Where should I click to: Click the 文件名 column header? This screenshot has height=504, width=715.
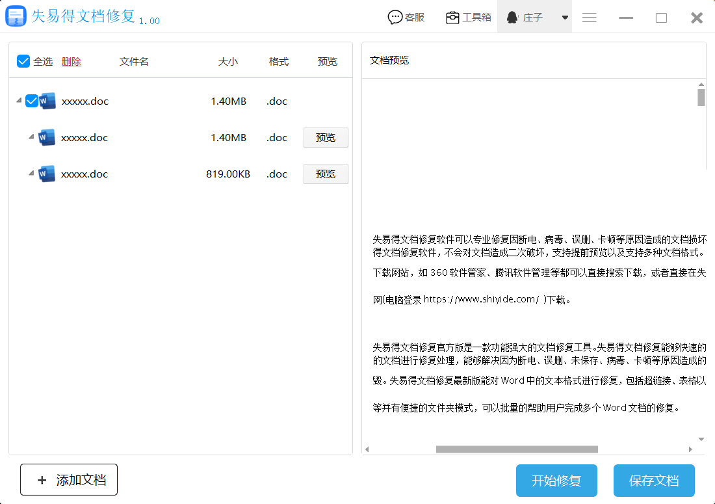(134, 61)
